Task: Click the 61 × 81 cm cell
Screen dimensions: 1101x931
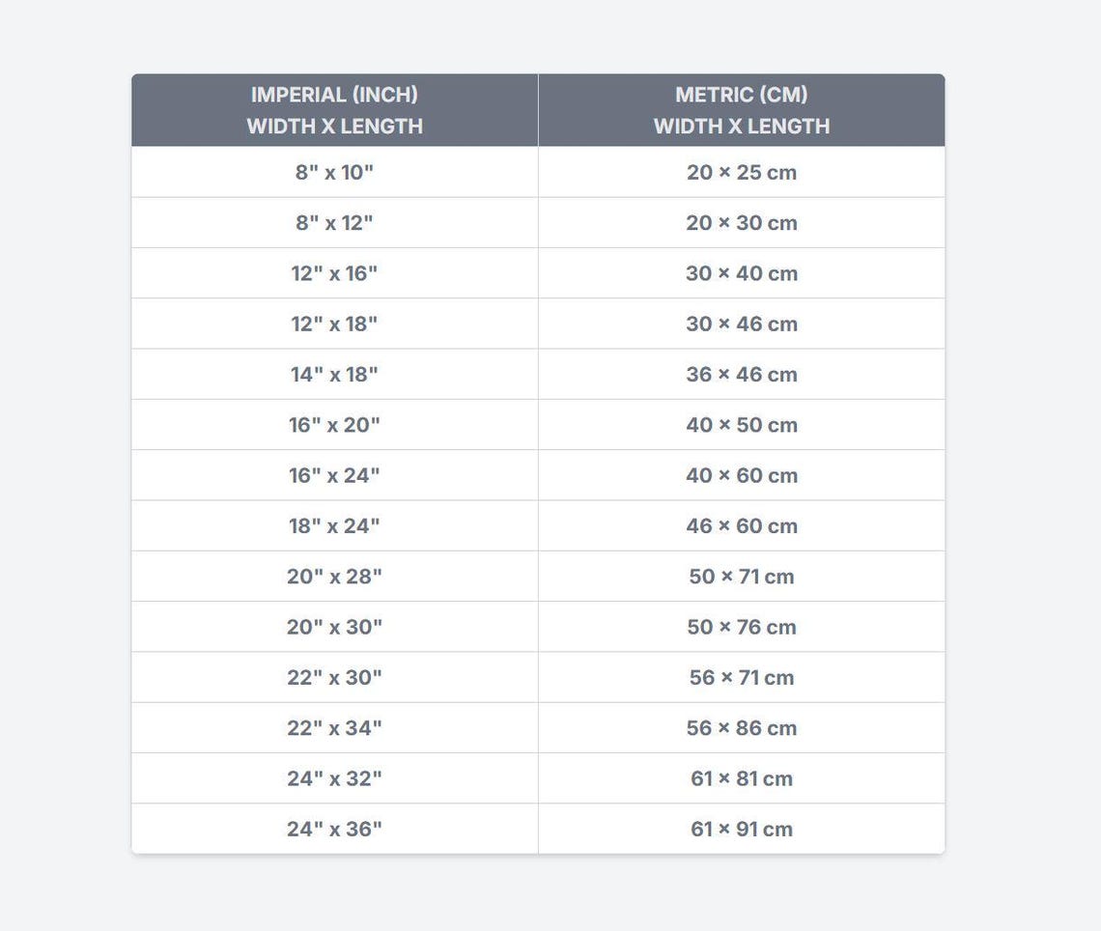Action: coord(742,778)
